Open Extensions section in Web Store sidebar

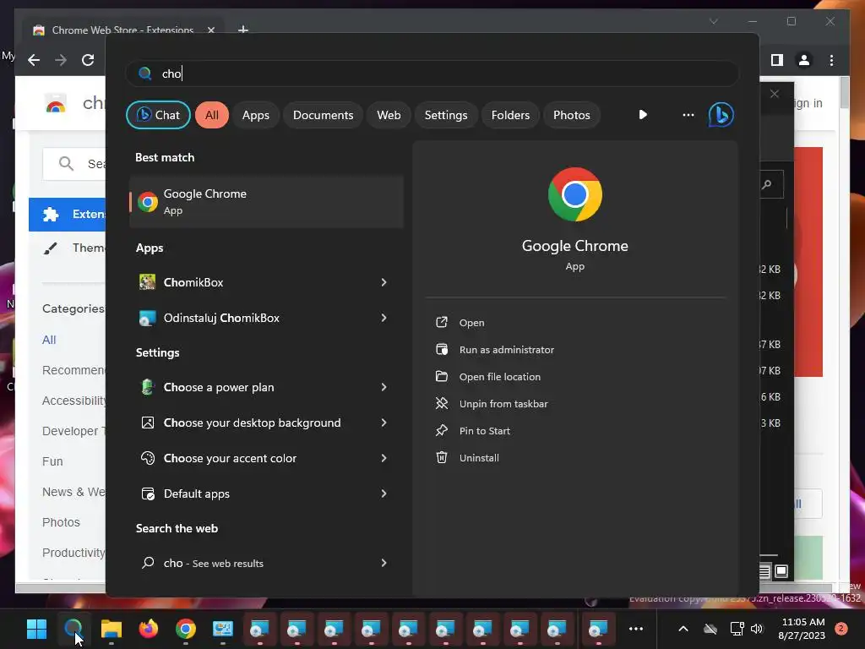click(68, 214)
